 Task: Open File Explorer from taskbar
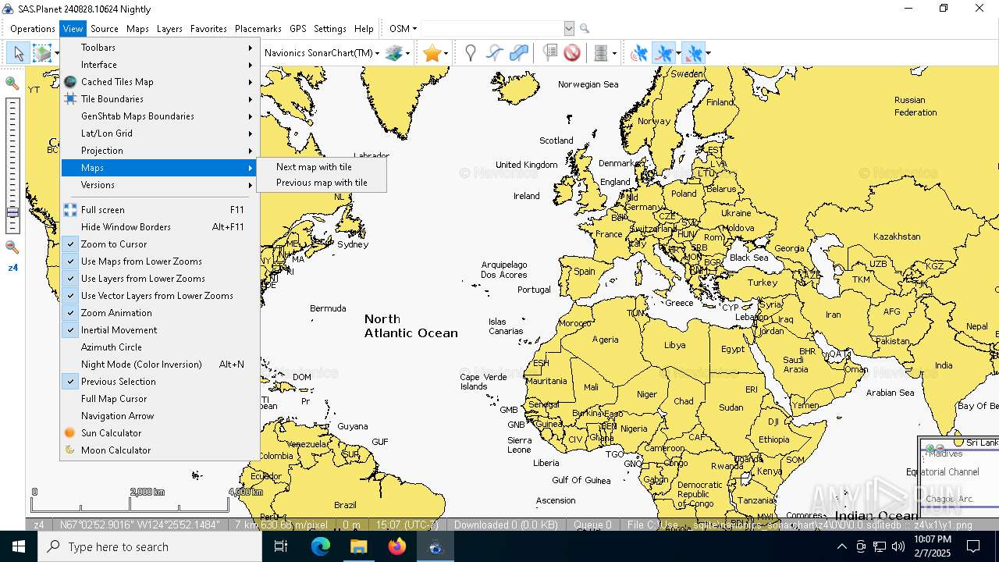click(358, 546)
